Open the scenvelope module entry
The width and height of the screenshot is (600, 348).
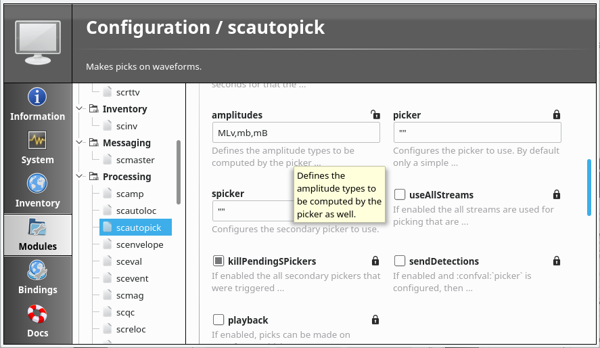coord(139,244)
